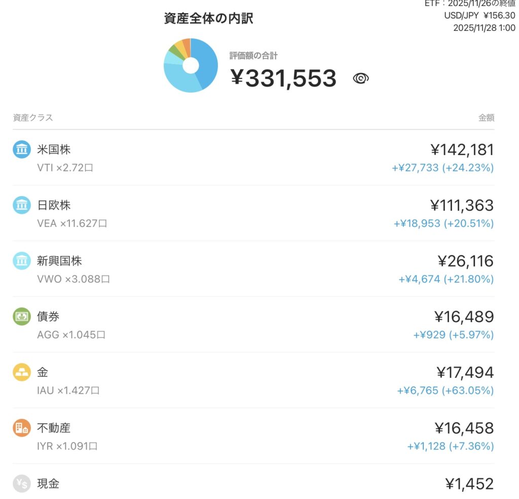Toggle the eye icon to hide total valuation

point(360,78)
